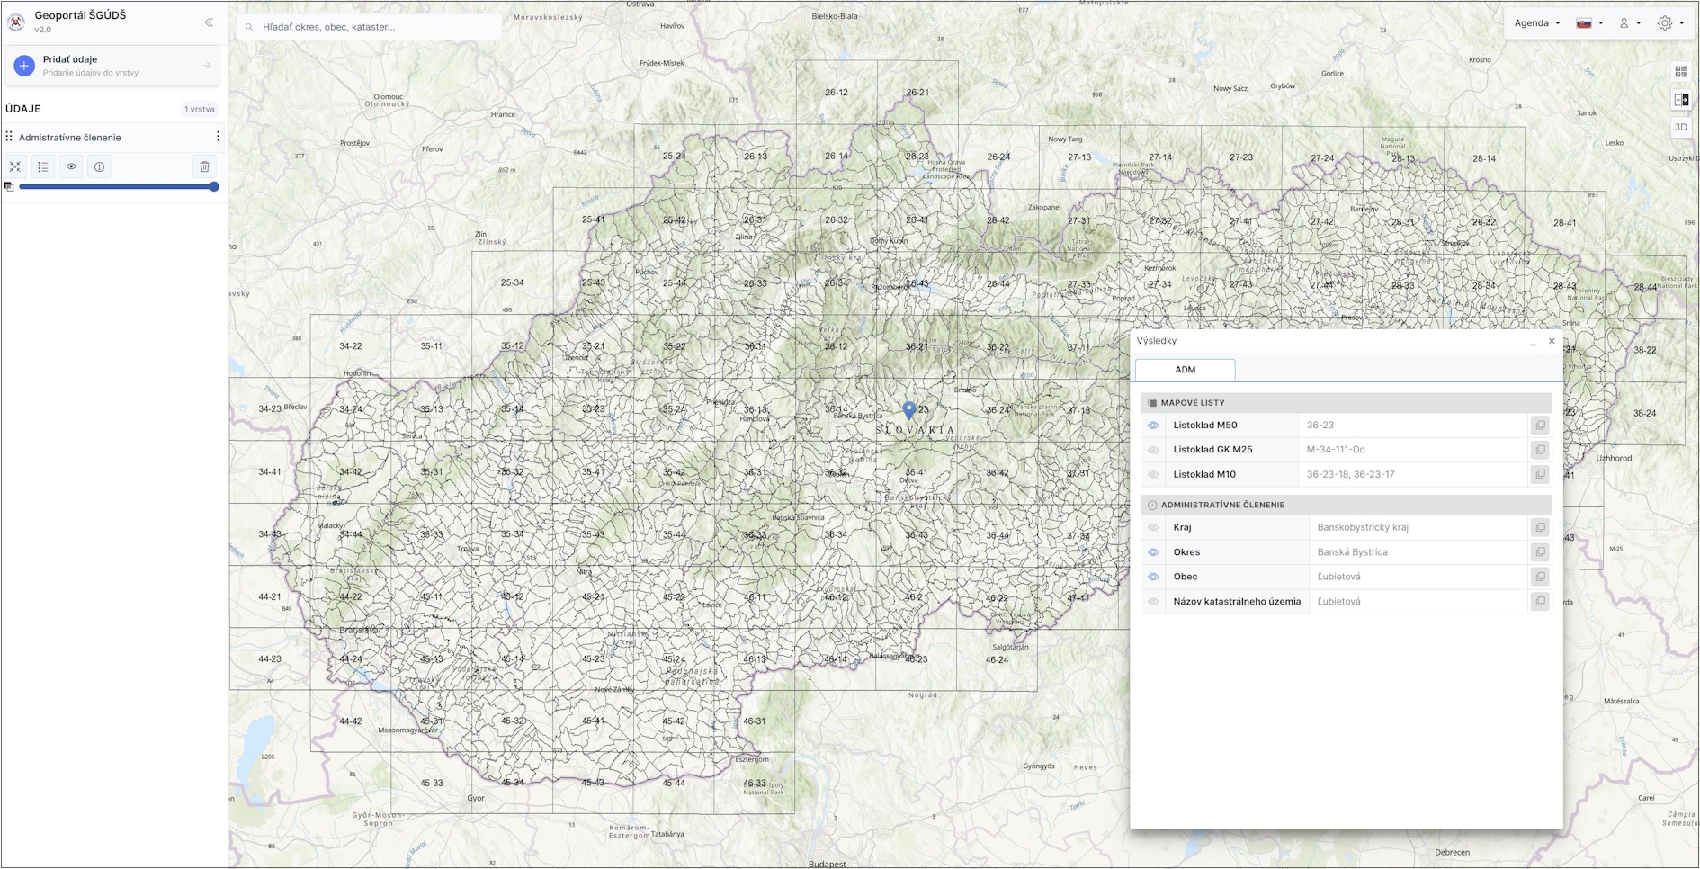Switch the map to 3D view
Image resolution: width=1700 pixels, height=869 pixels.
tap(1680, 128)
